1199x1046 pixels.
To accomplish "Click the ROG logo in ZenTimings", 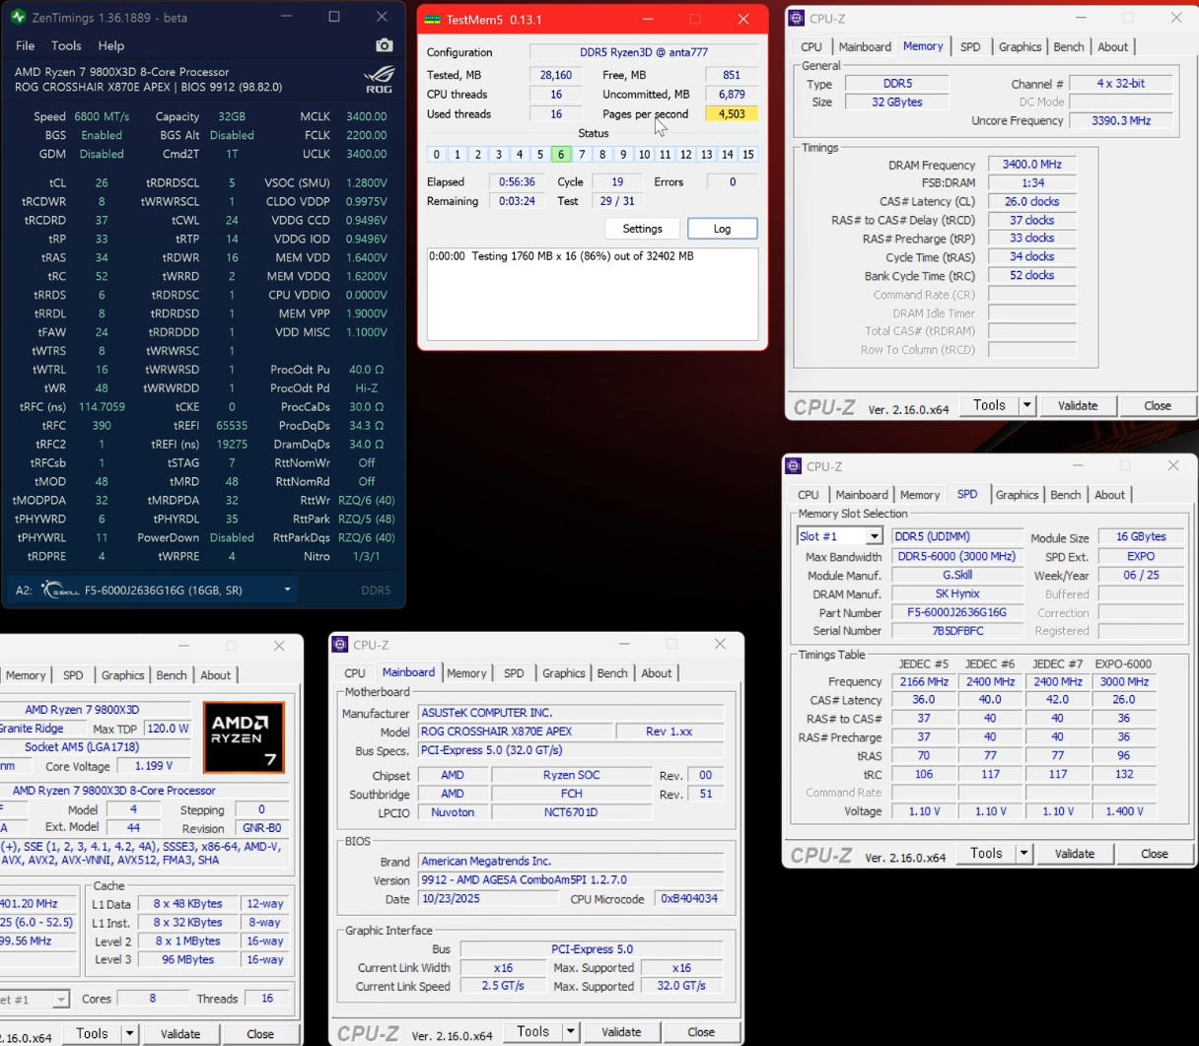I will click(x=379, y=79).
